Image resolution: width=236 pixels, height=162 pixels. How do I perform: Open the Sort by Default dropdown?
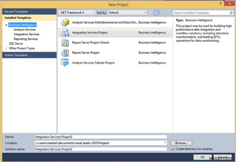(127, 13)
